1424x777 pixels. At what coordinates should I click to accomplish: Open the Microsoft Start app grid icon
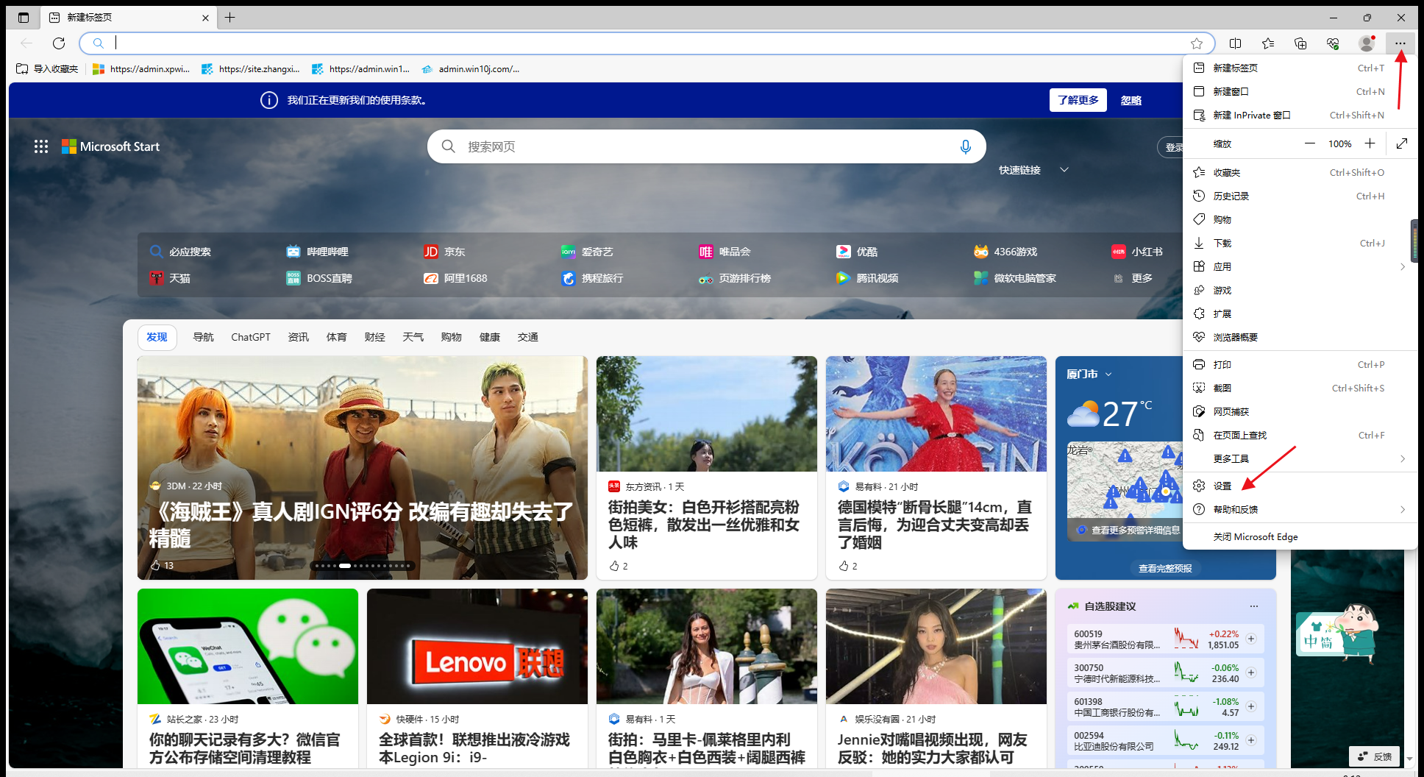(41, 146)
